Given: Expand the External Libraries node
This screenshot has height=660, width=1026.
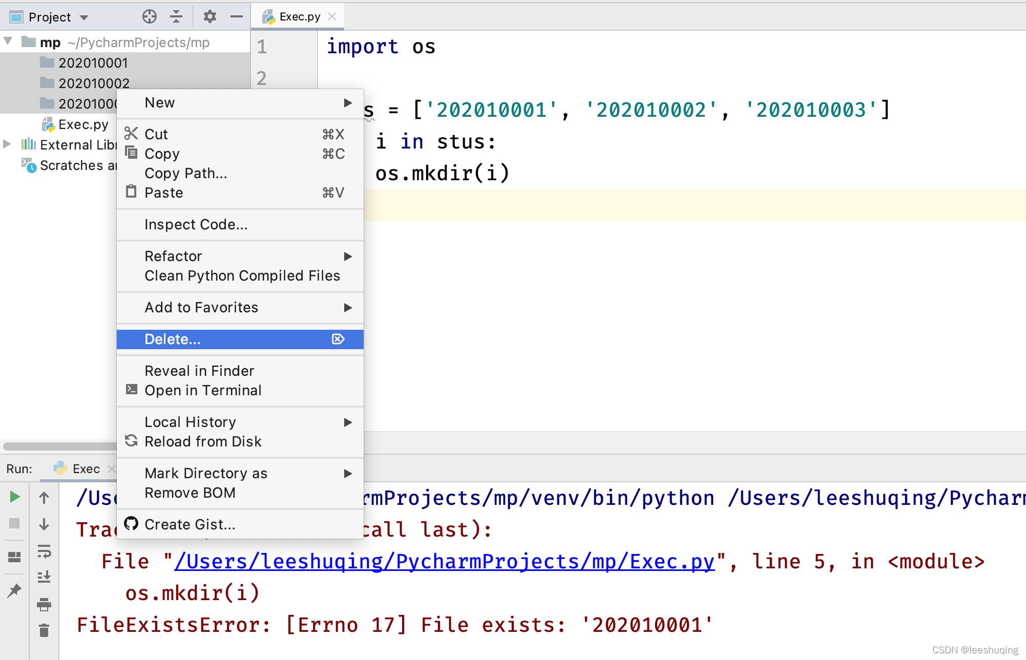Looking at the screenshot, I should tap(7, 144).
